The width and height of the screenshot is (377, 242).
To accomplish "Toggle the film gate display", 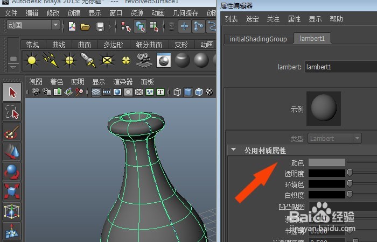I will (x=107, y=92).
